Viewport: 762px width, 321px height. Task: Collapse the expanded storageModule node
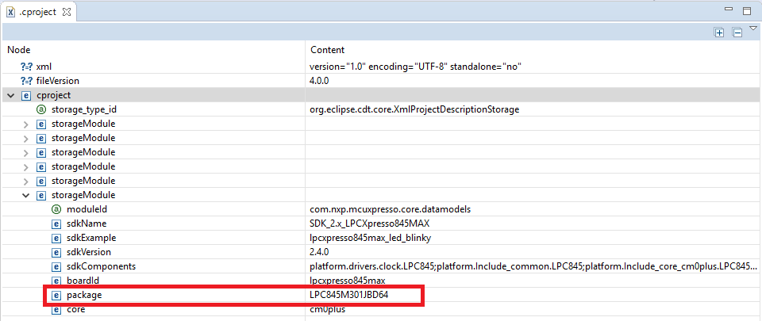coord(25,195)
